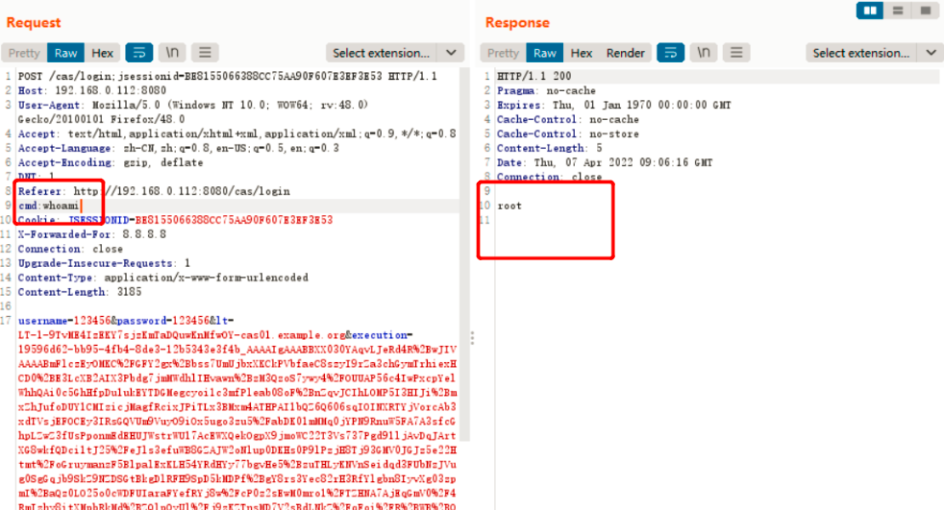Click the 'Connection: close' request header
The image size is (944, 510).
(x=70, y=249)
